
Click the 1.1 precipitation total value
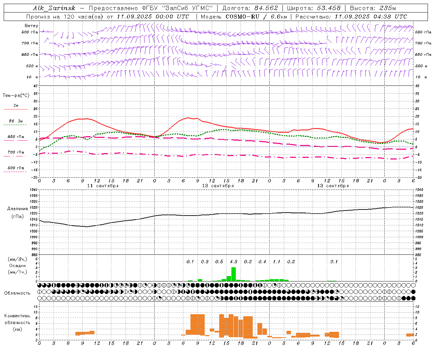[x=277, y=262]
